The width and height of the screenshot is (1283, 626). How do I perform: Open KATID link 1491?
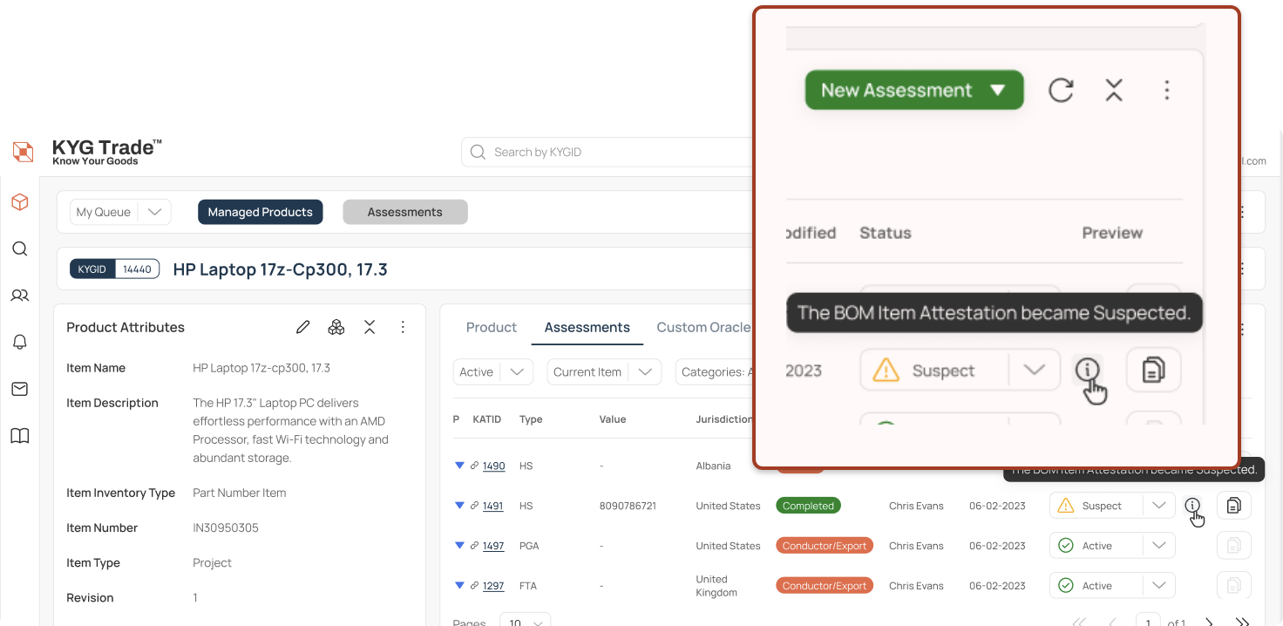tap(494, 506)
